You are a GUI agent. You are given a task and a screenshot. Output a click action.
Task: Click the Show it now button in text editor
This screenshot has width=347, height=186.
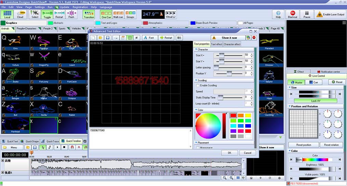click(228, 38)
